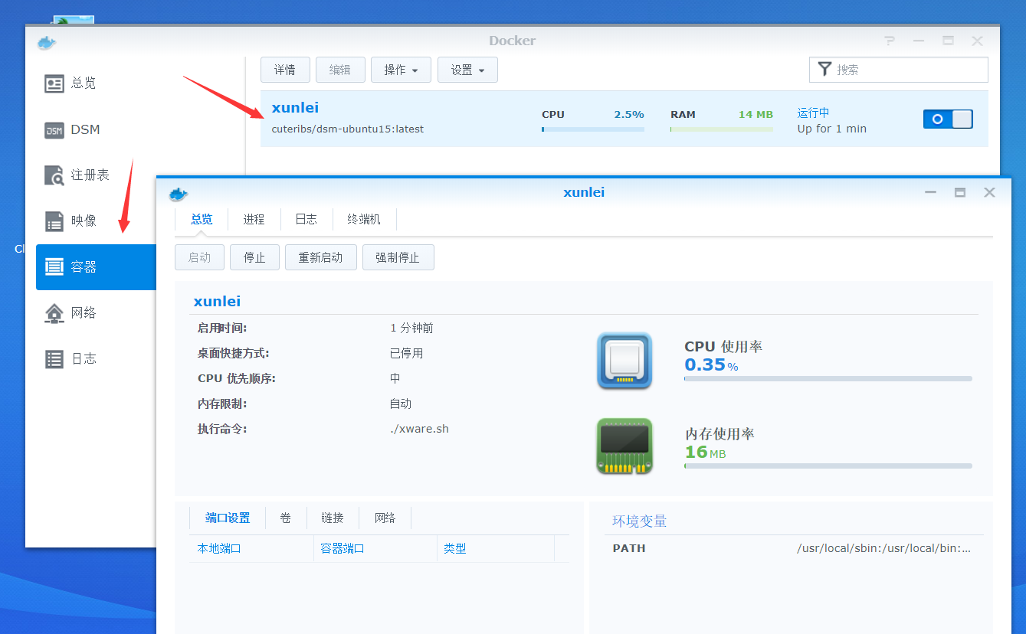Click the DSM icon in the sidebar
Screen dimensions: 1026x634
coord(54,130)
